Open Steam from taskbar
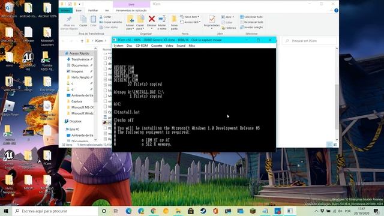 [x=203, y=211]
